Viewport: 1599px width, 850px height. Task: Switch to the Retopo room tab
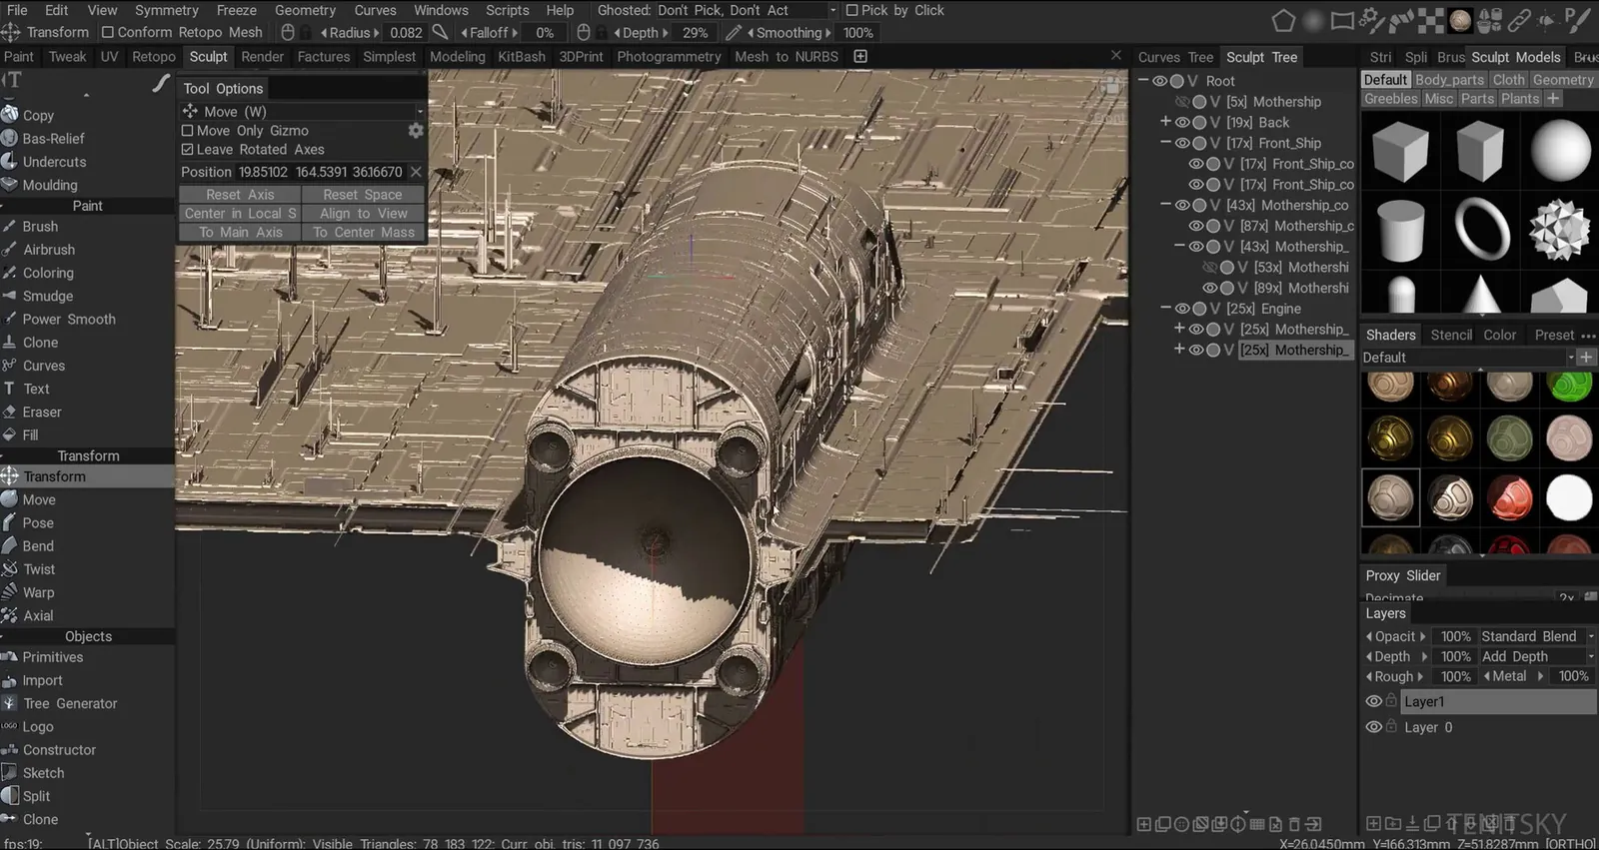pos(154,57)
